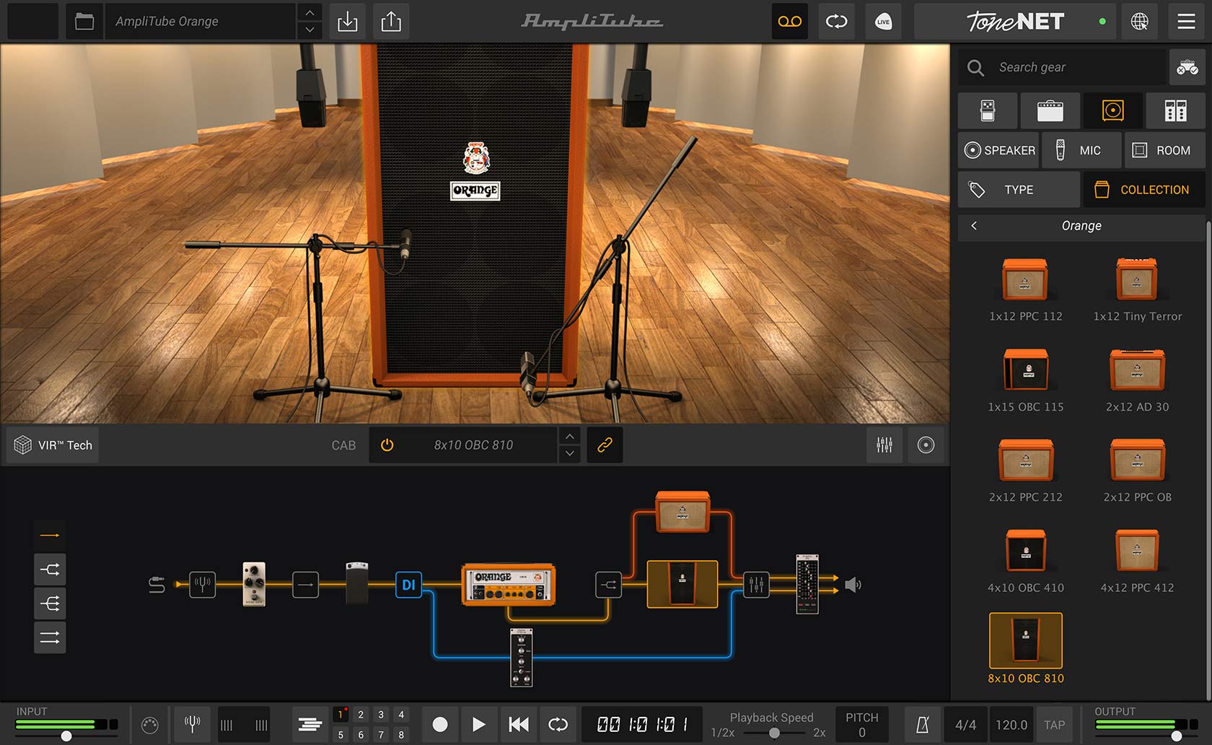
Task: Select the ROOM tab
Action: (1165, 150)
